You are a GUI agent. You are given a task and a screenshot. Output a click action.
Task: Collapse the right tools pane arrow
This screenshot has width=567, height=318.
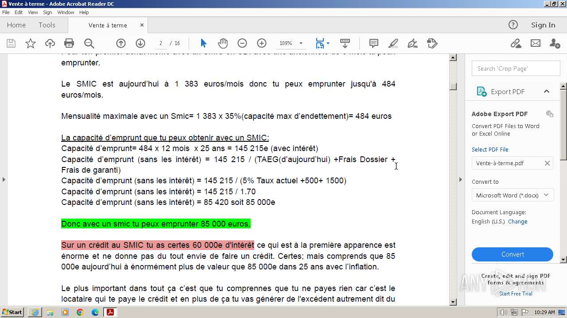[x=460, y=179]
